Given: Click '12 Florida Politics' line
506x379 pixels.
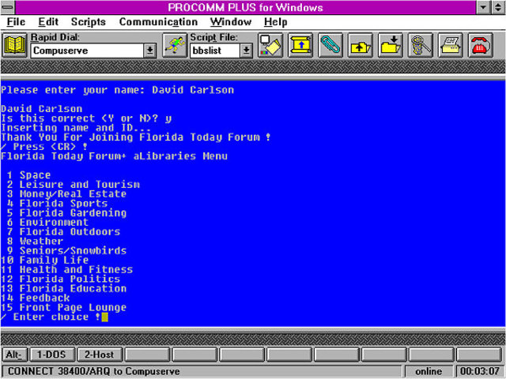Looking at the screenshot, I should click(60, 279).
